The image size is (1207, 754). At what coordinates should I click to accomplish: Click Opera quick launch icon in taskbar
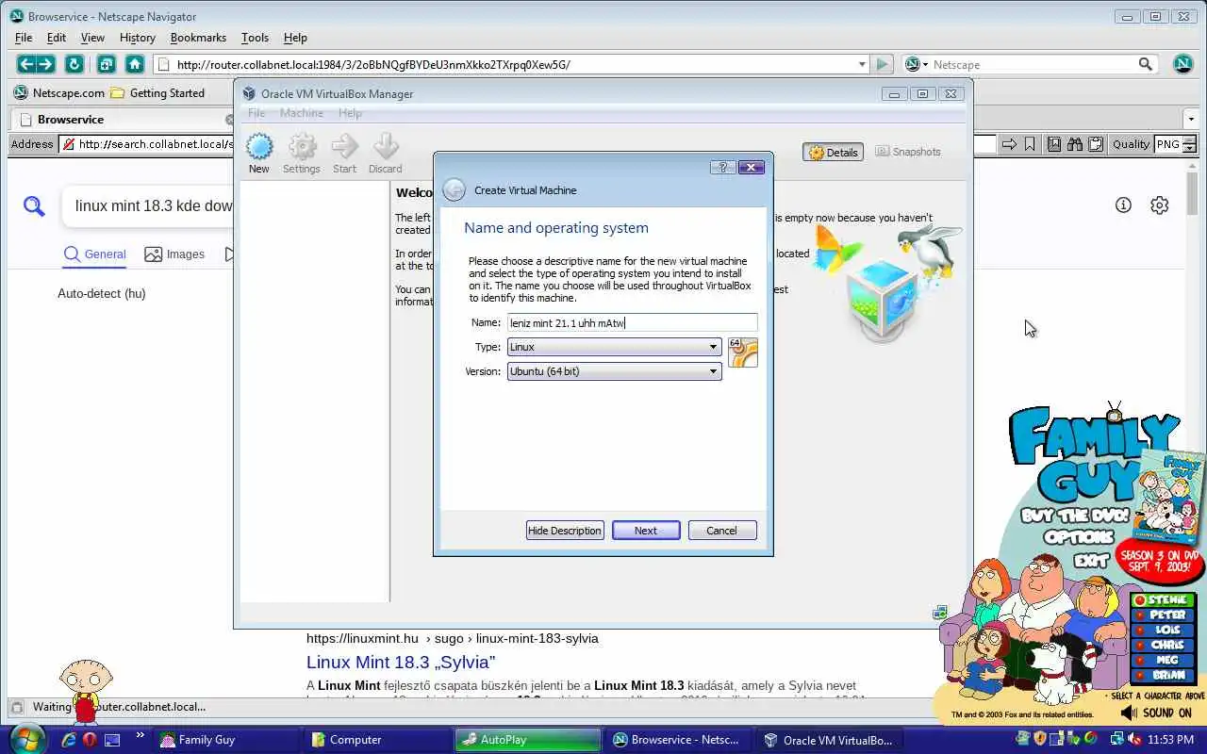[90, 740]
